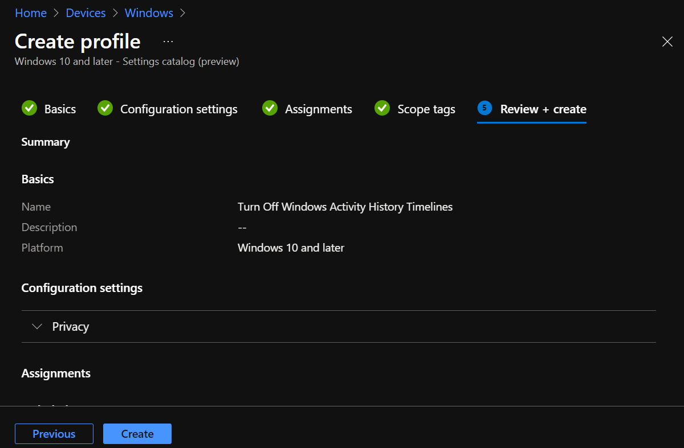This screenshot has width=684, height=448.
Task: Navigate to Home in the breadcrumb
Action: [31, 13]
